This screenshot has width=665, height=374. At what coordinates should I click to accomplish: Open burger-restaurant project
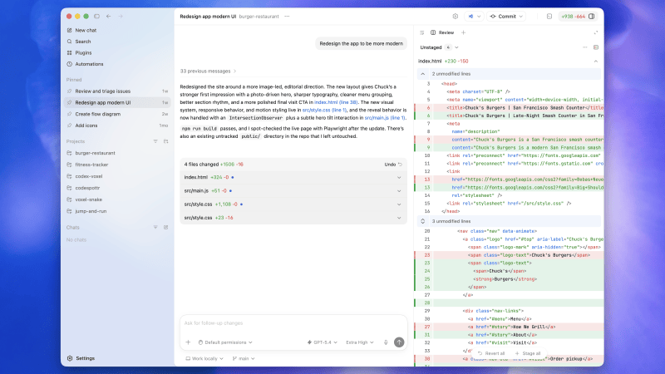(x=95, y=153)
